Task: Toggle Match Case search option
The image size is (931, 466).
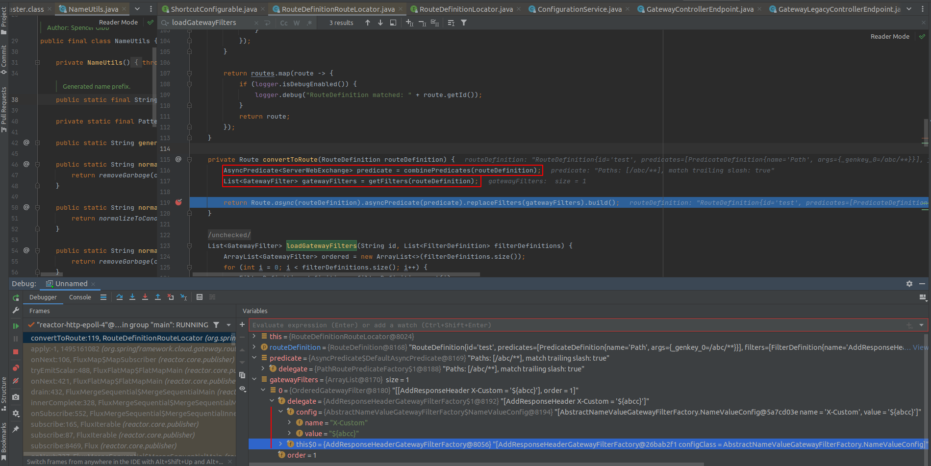Action: 284,23
